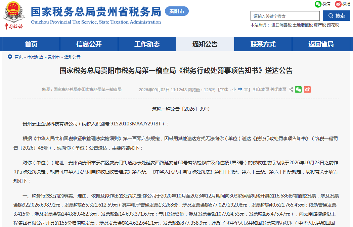The width and height of the screenshot is (353, 227).
Task: Click the source line 来源：国家税务总局贵阳市税务局第一稽查局
Action: pos(82,90)
